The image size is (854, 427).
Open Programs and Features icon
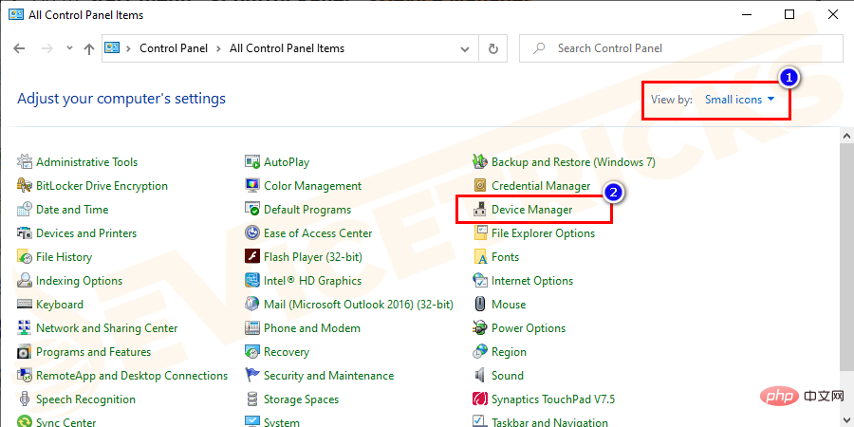25,352
